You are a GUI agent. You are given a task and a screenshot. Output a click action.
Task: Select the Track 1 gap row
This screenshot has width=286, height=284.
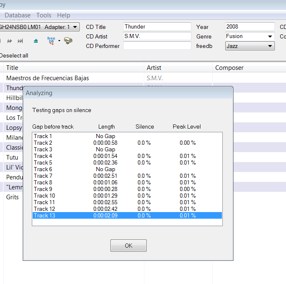[x=127, y=136]
